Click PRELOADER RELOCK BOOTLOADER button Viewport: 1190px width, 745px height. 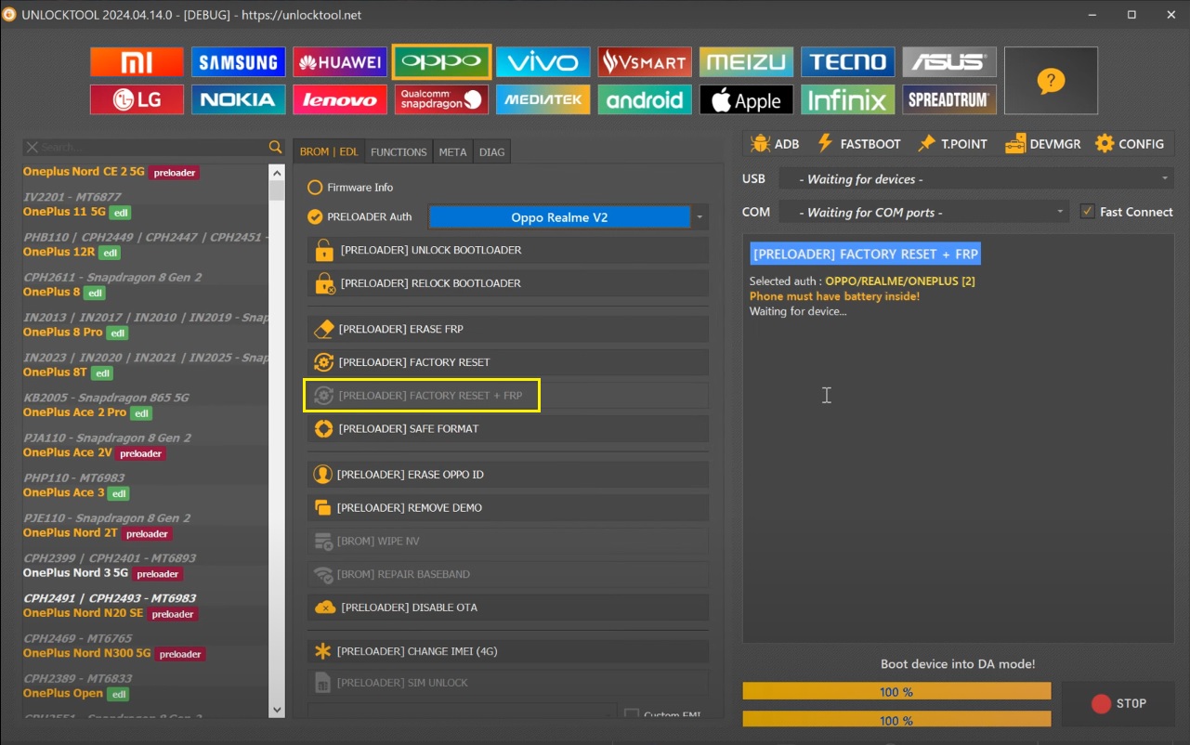[x=507, y=283]
